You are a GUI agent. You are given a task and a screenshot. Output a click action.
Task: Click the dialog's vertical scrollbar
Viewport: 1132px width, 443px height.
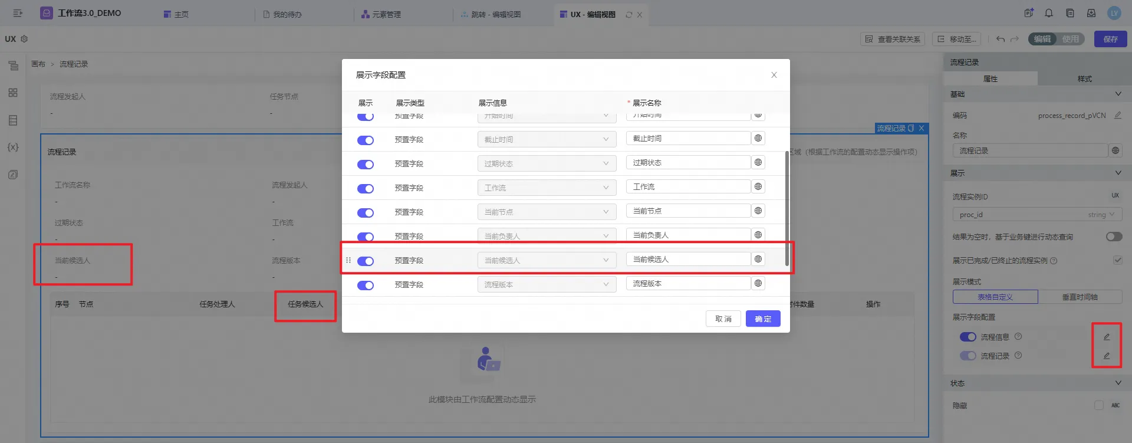(x=787, y=209)
